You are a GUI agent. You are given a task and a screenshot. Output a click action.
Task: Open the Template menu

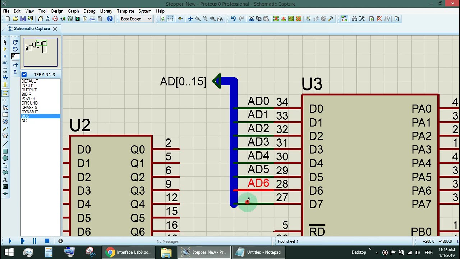125,11
